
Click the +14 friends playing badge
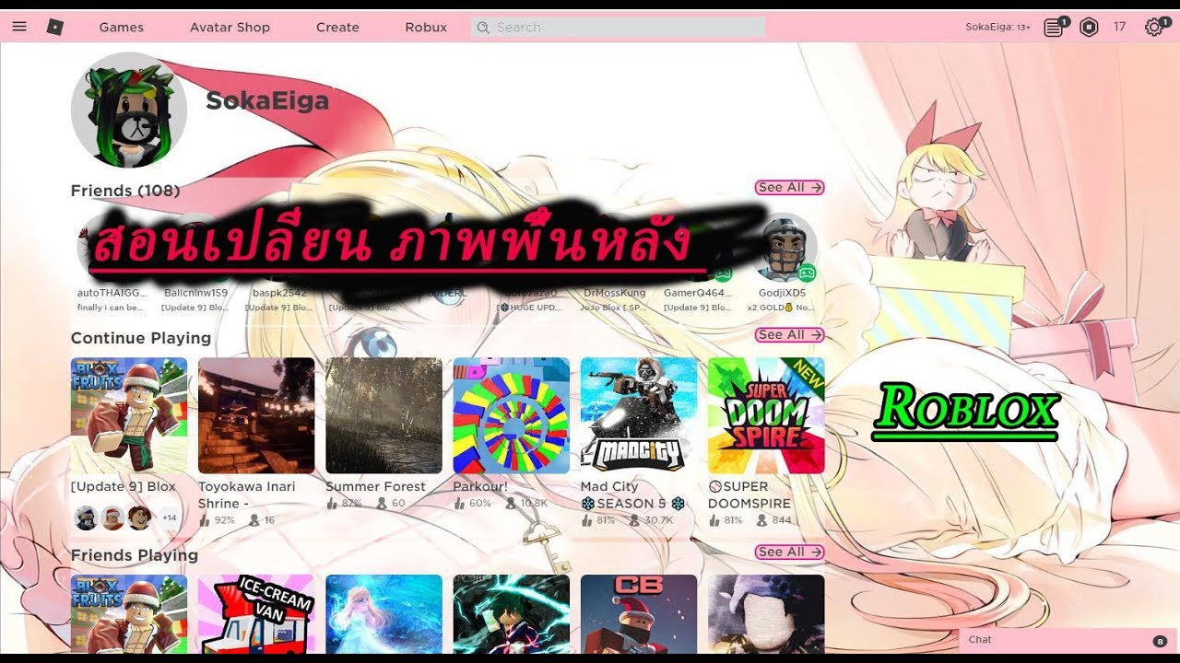pos(169,518)
